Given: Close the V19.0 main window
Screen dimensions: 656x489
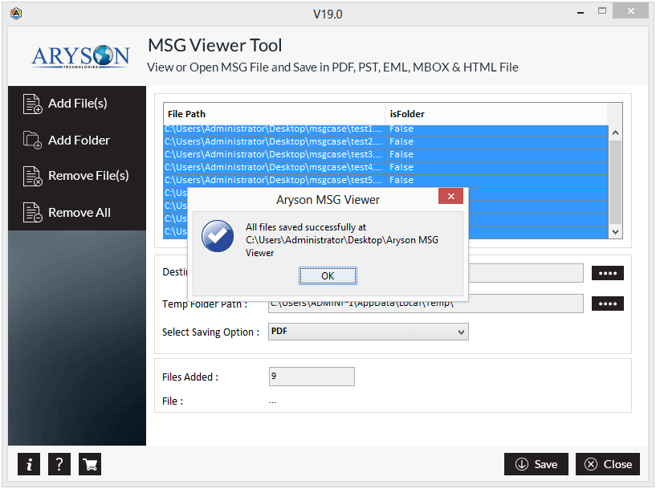Looking at the screenshot, I should 630,11.
